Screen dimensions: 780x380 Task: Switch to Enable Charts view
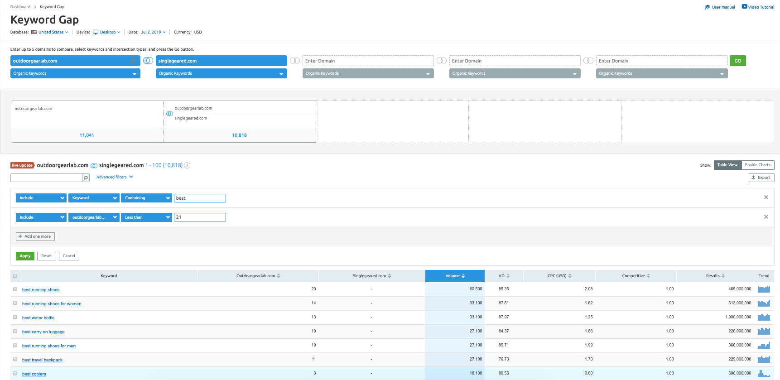click(x=758, y=165)
